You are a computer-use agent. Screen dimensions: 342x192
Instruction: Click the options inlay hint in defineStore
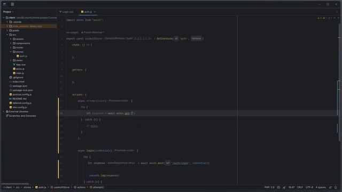(196, 38)
